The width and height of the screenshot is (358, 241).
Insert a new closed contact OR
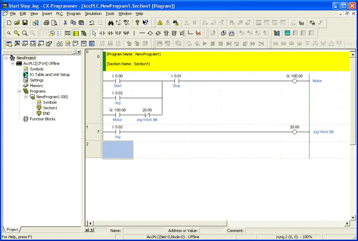pyautogui.click(x=126, y=33)
